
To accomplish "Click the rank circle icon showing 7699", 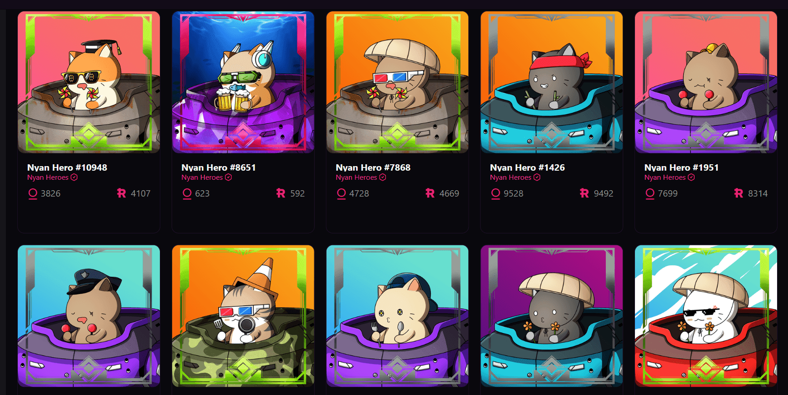I will coord(650,194).
